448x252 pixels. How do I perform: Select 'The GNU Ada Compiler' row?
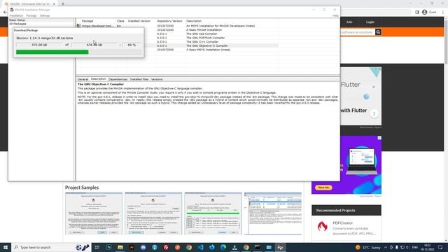(x=202, y=34)
